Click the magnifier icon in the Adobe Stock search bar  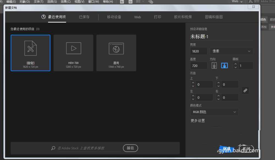53,148
